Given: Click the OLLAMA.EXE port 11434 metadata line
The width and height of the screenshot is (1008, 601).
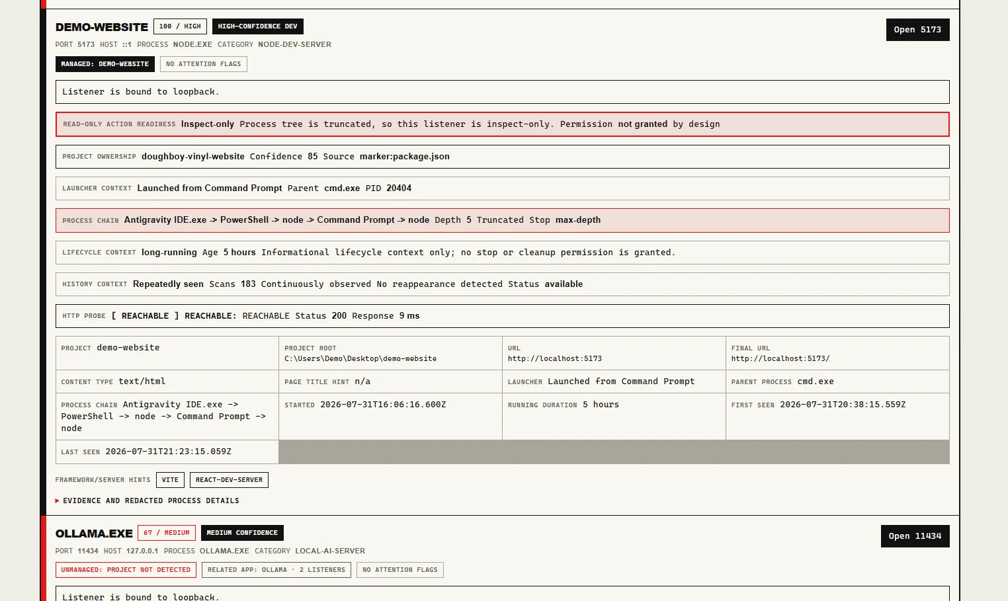Looking at the screenshot, I should click(210, 551).
